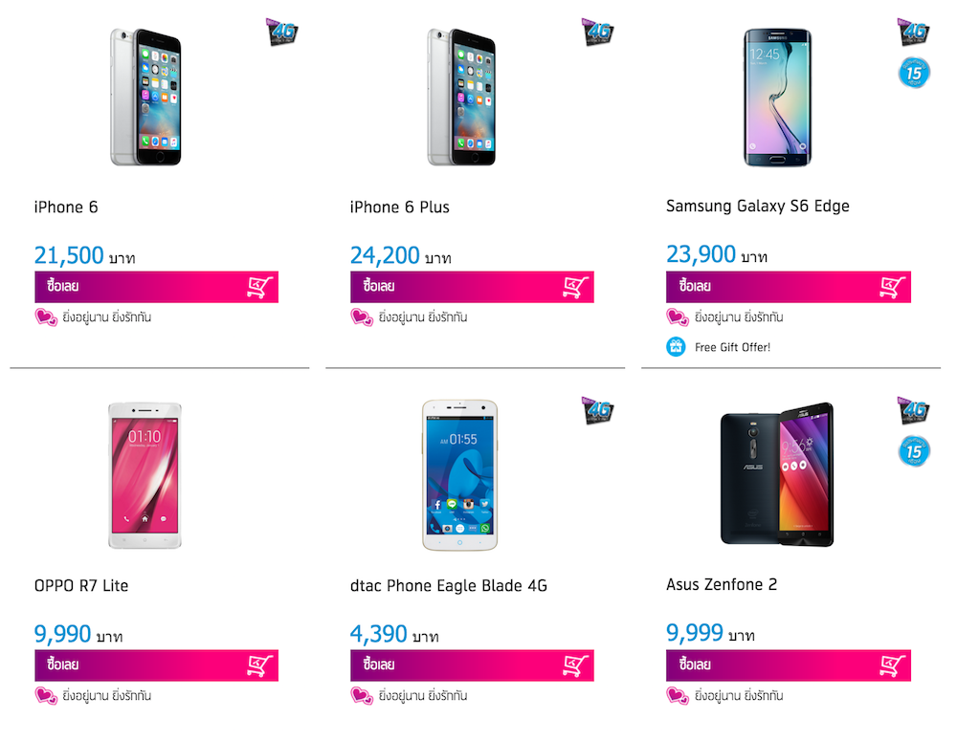The height and width of the screenshot is (741, 957).
Task: Click the 4G badge on dtac Eagle Blade
Action: [x=597, y=411]
